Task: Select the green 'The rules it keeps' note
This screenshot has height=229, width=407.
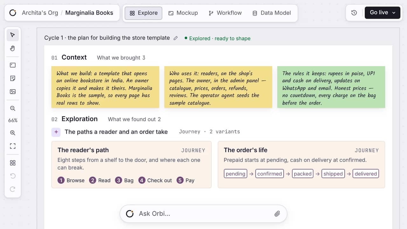Action: [x=331, y=87]
